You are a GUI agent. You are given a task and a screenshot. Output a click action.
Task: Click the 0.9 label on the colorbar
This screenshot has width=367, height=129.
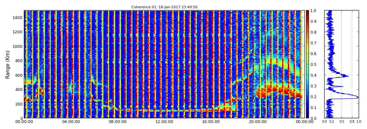[314, 21]
